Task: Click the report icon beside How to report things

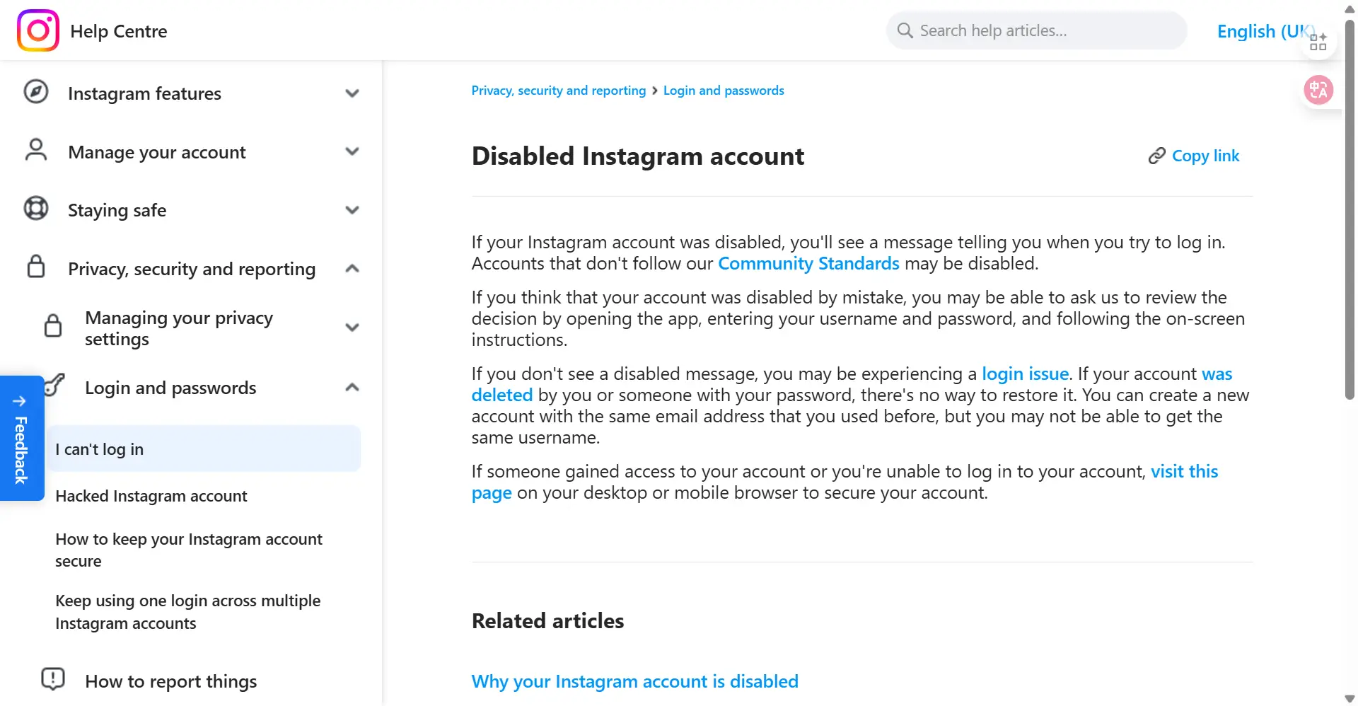Action: [53, 679]
